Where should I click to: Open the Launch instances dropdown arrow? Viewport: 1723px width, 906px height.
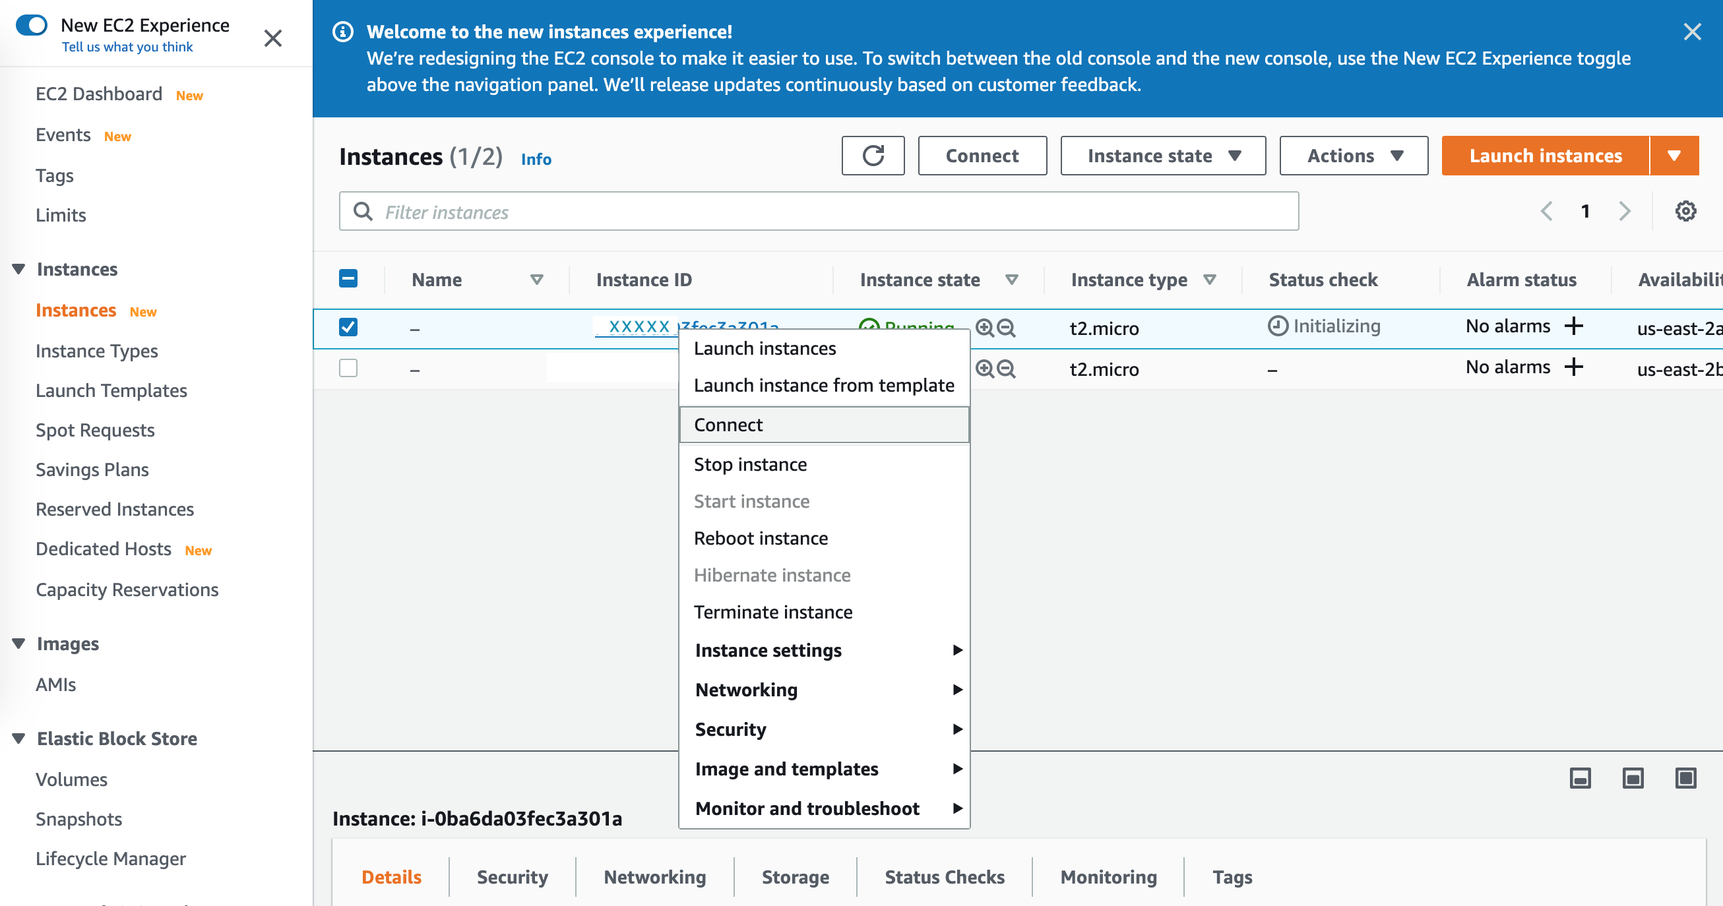point(1675,156)
